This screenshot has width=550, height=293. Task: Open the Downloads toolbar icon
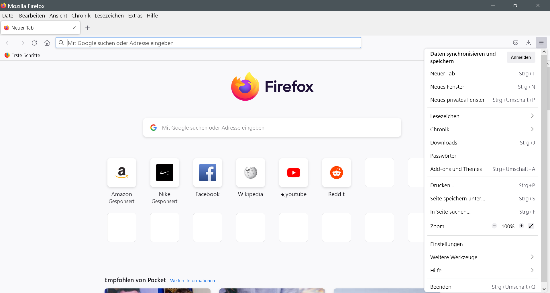coord(529,43)
